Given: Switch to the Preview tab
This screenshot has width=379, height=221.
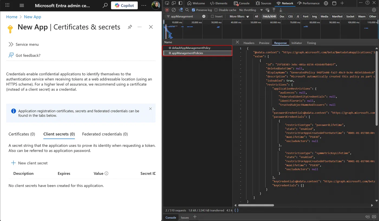Looking at the screenshot, I should tap(264, 43).
